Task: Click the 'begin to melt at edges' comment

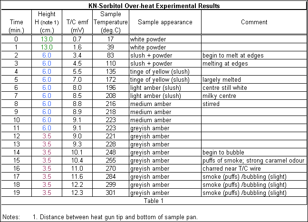Action: [233, 56]
